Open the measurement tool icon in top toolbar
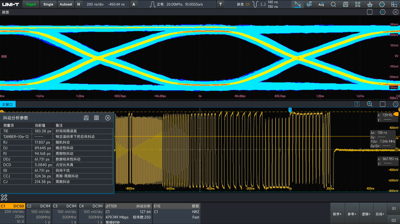This screenshot has height=224, width=400. (297, 4)
